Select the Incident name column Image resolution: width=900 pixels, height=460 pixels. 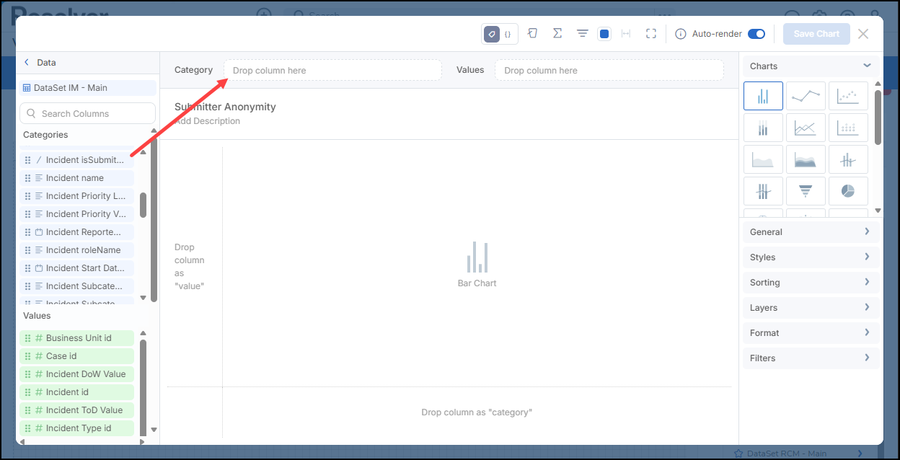(x=77, y=178)
